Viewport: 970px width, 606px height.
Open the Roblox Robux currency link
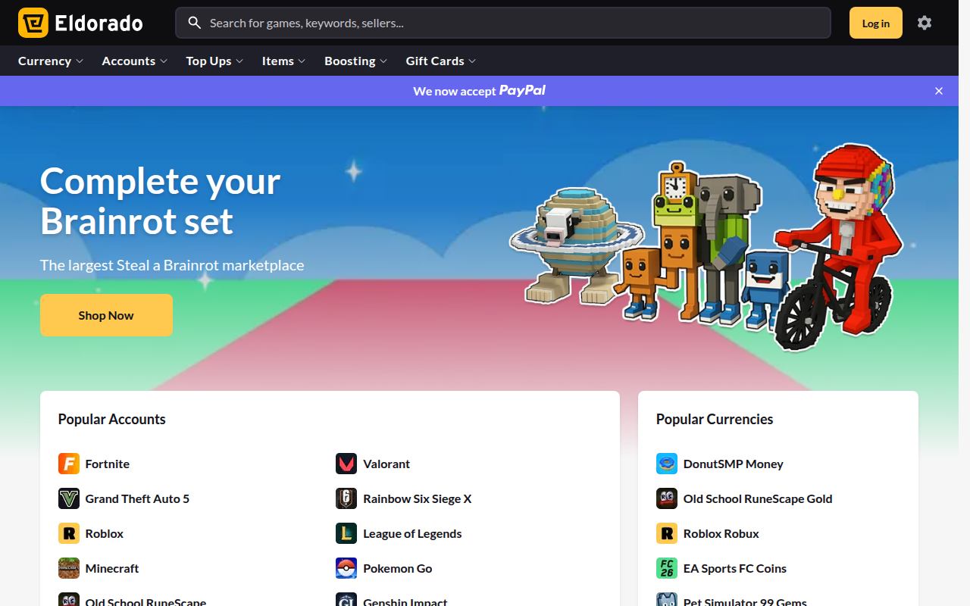721,533
